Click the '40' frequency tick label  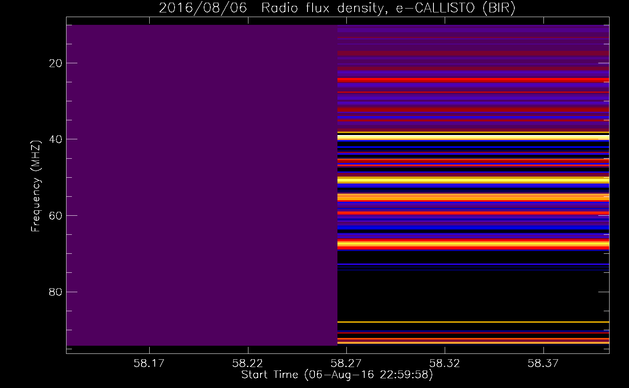pos(56,139)
